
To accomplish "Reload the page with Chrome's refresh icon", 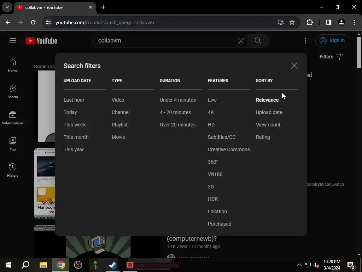I will pos(33,22).
